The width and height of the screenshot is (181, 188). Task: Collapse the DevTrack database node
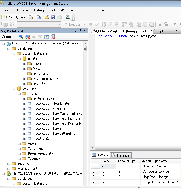point(14,89)
